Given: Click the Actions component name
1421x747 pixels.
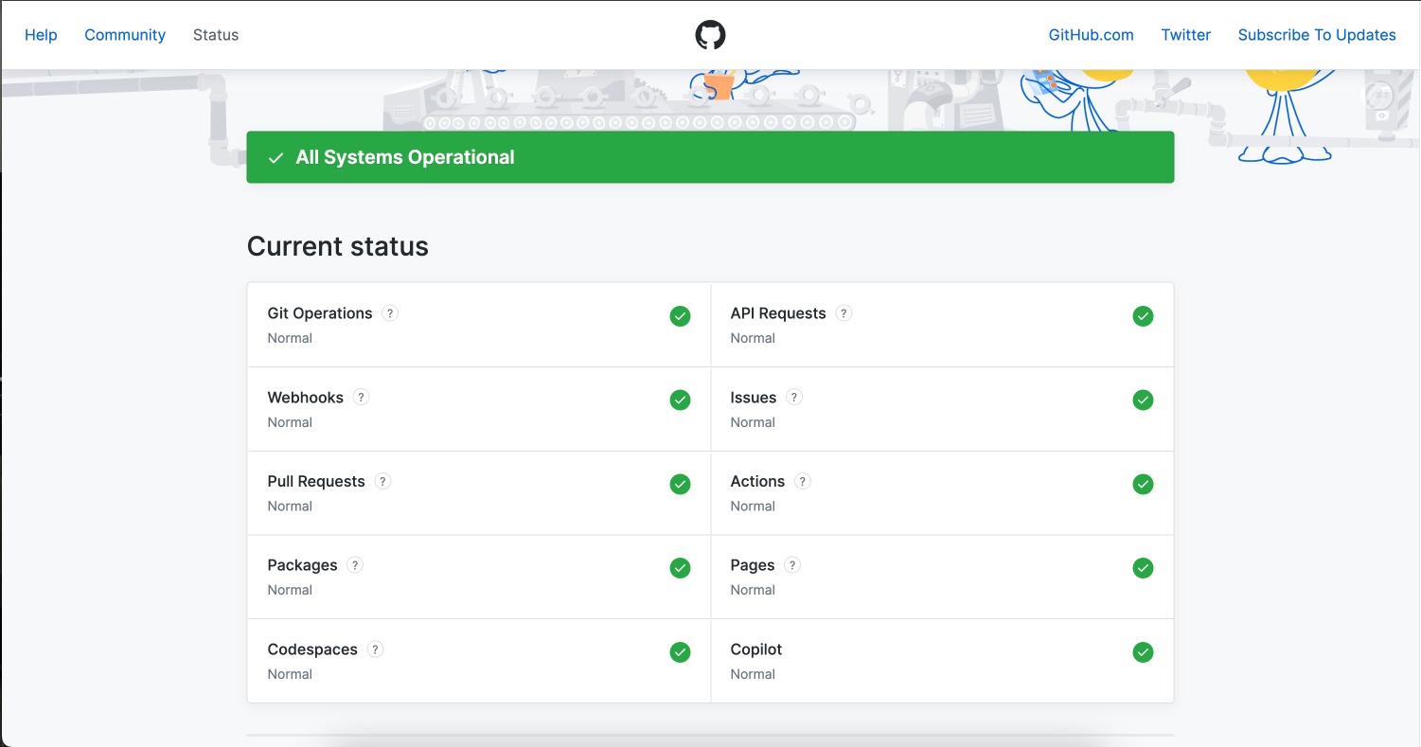Looking at the screenshot, I should pos(757,481).
